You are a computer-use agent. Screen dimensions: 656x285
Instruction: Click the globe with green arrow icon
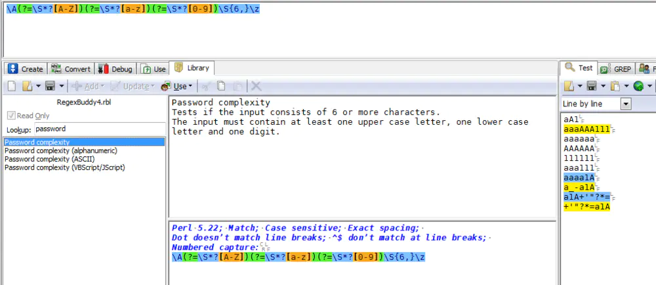(638, 86)
